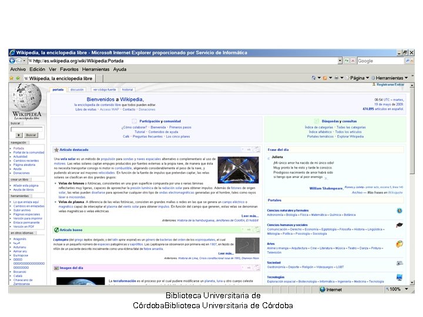Expand the Home icon dropdown arrow

pyautogui.click(x=319, y=78)
